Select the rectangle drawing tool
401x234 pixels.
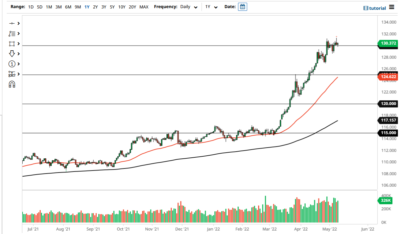tap(12, 44)
